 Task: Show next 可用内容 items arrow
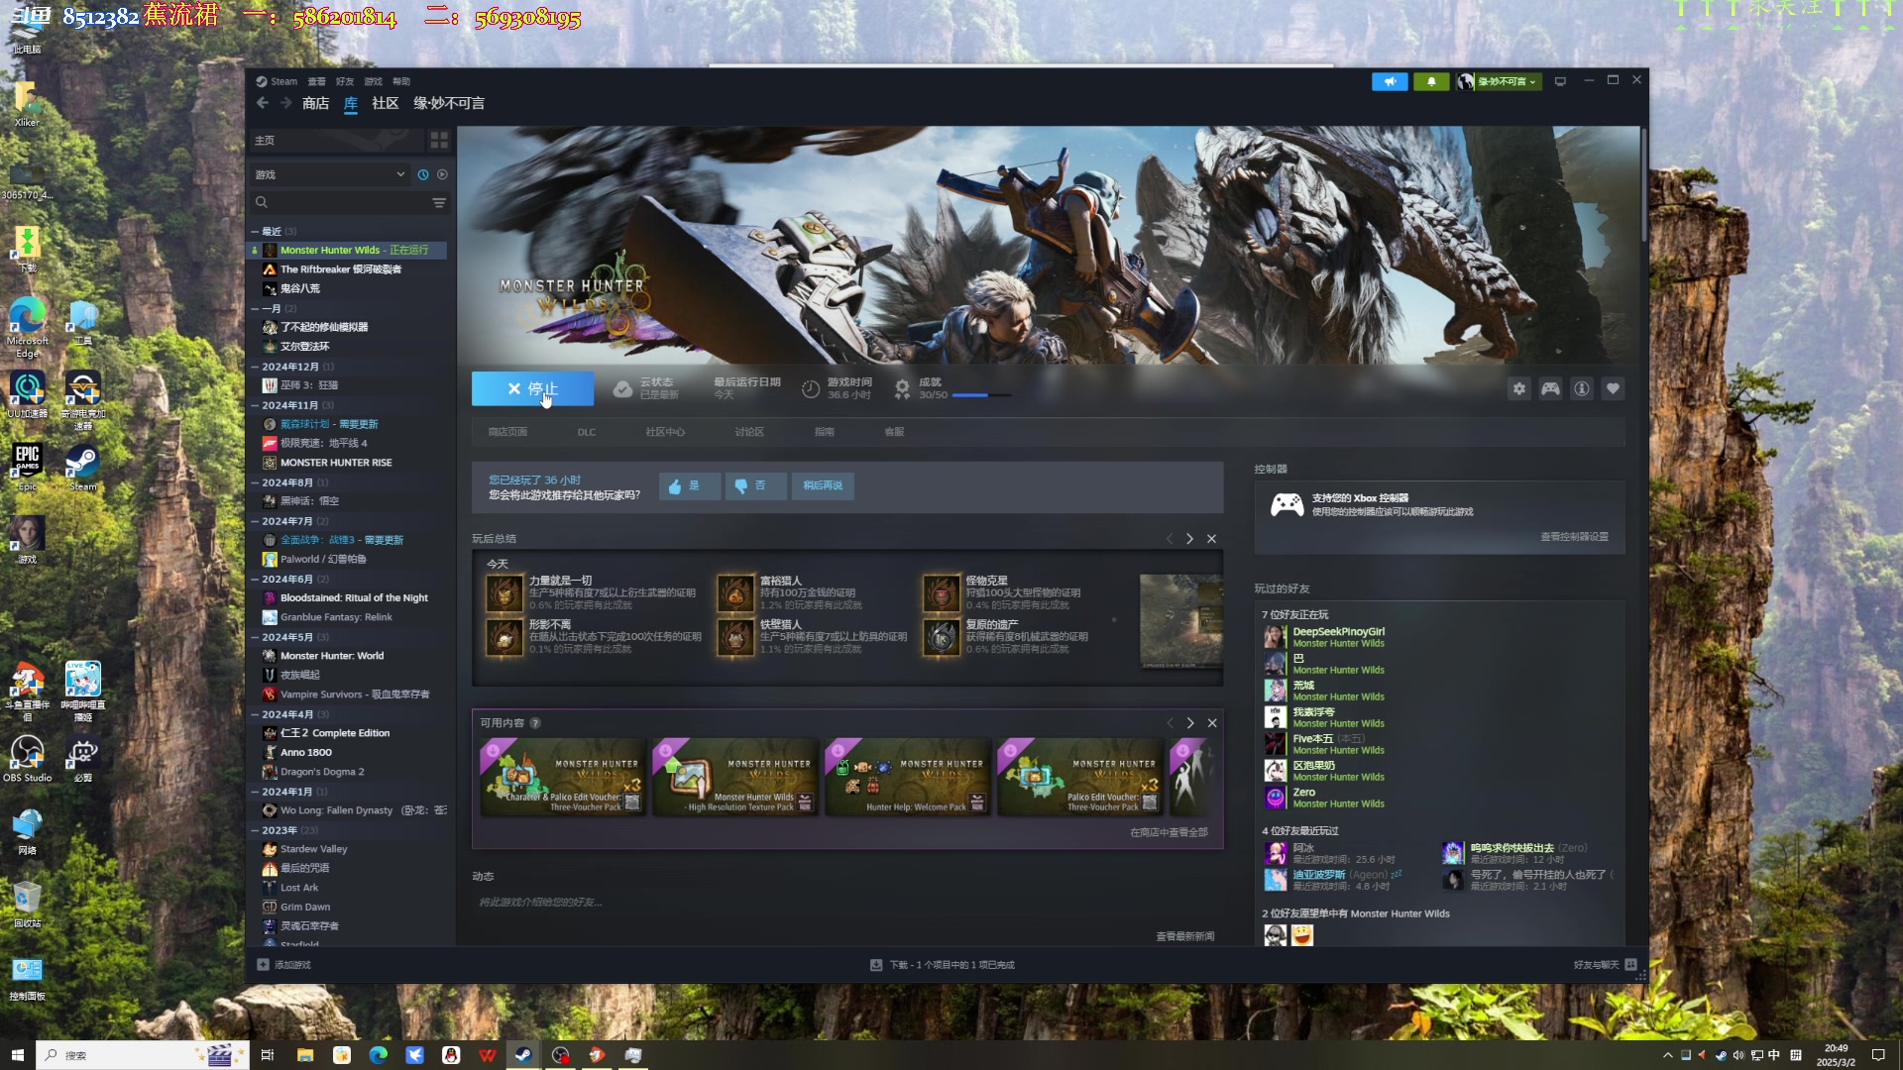1190,723
